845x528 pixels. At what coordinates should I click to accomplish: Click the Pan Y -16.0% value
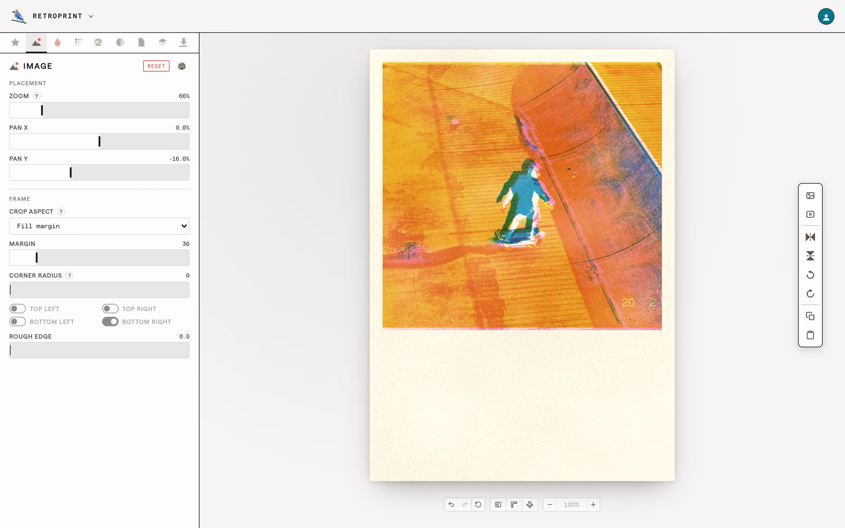coord(180,159)
